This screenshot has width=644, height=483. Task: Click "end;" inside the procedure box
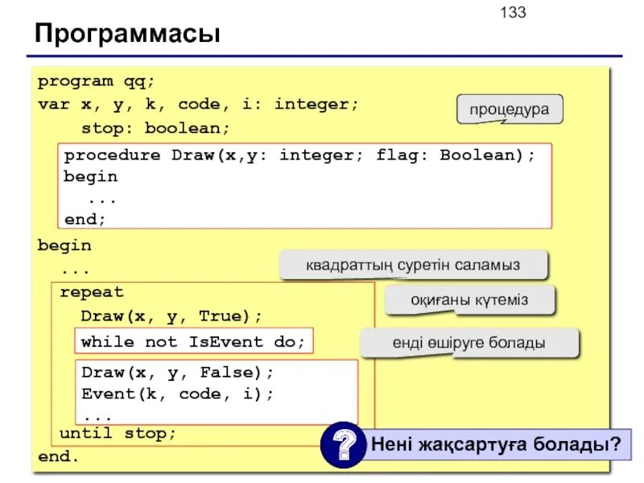coord(85,219)
